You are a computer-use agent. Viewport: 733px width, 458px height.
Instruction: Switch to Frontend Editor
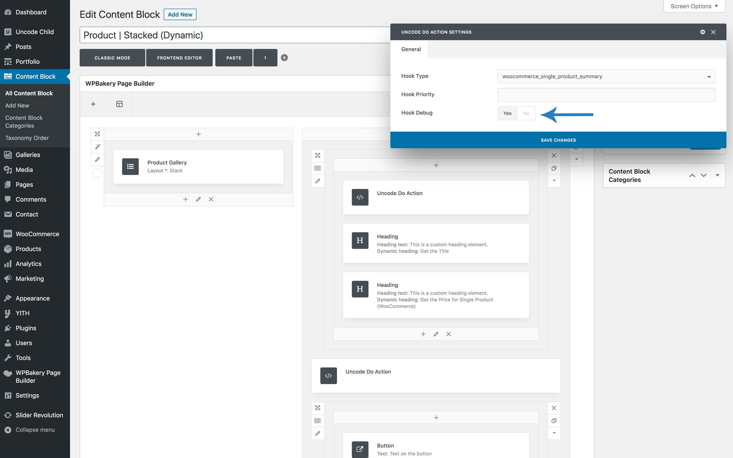(179, 58)
